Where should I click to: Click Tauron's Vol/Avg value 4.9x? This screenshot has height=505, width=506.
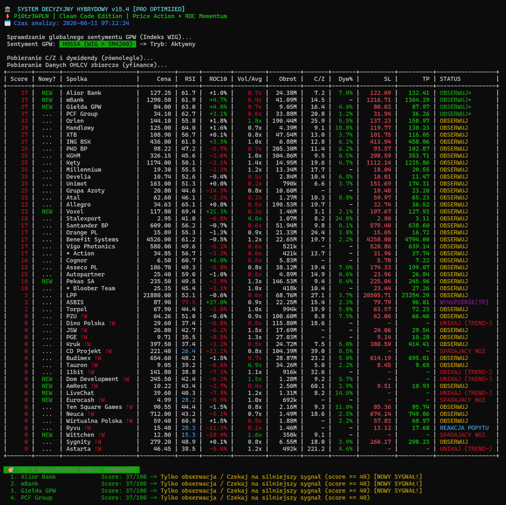pyautogui.click(x=255, y=365)
